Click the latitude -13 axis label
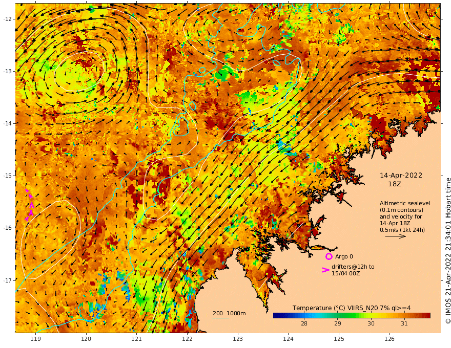451x348 pixels. [8, 71]
